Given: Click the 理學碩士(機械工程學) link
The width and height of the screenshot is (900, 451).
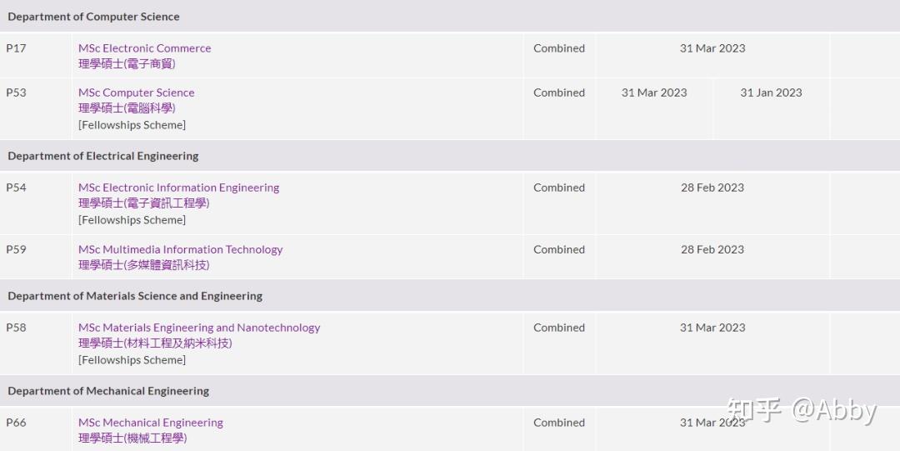Looking at the screenshot, I should pos(132,438).
